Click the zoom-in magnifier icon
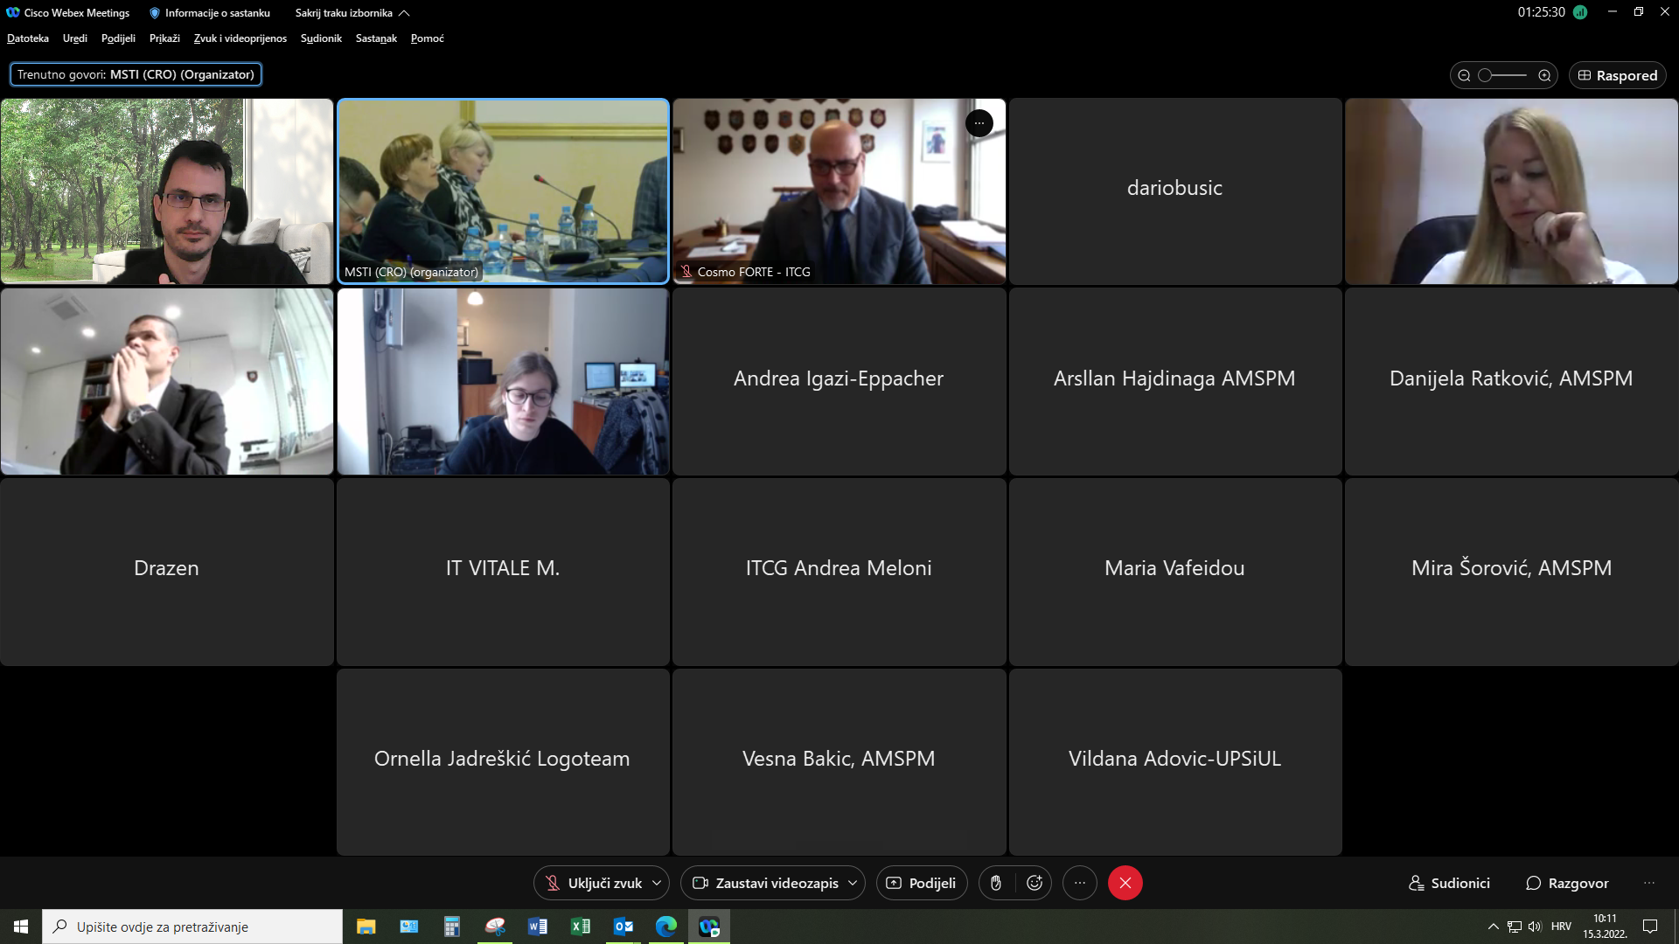Image resolution: width=1679 pixels, height=944 pixels. point(1544,76)
